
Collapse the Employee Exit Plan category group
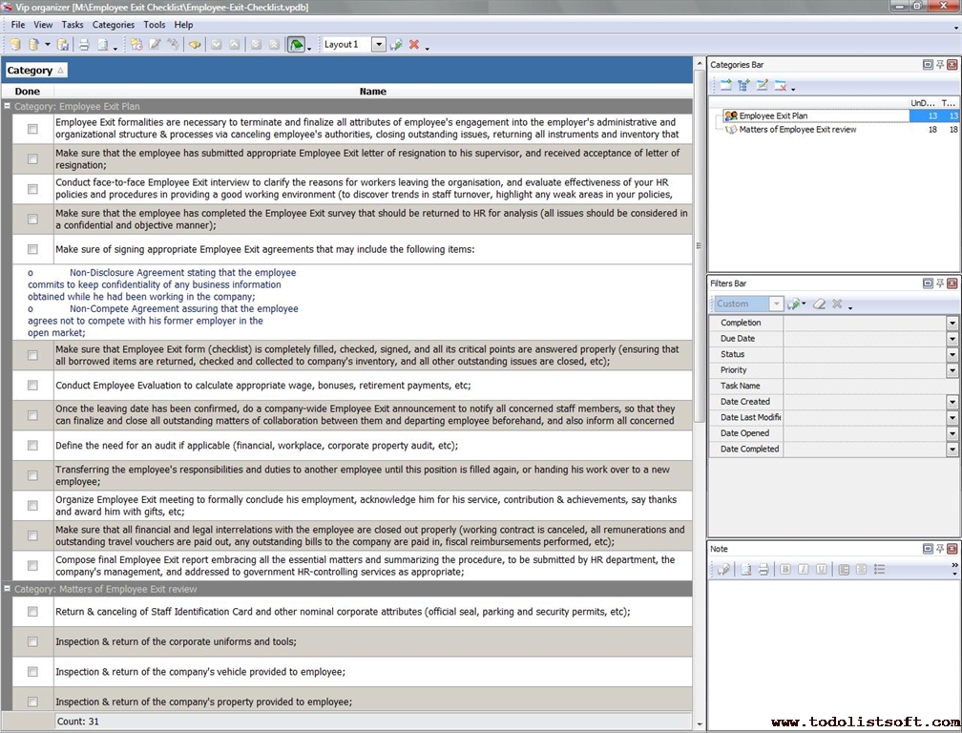[x=8, y=107]
